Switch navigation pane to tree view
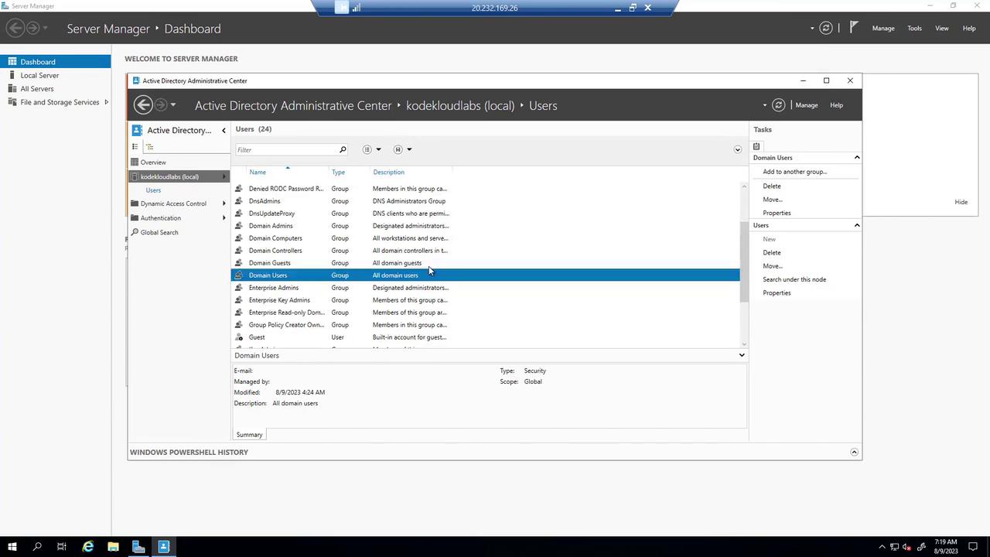Image resolution: width=990 pixels, height=557 pixels. tap(150, 147)
